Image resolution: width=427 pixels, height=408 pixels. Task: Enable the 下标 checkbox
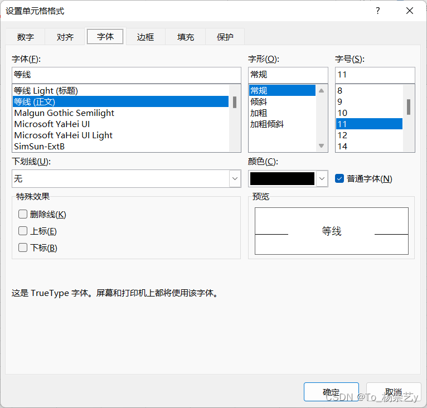23,247
